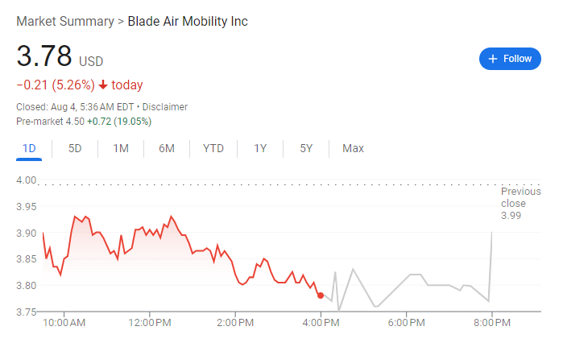Click the 3.78 USD current price

(x=60, y=56)
